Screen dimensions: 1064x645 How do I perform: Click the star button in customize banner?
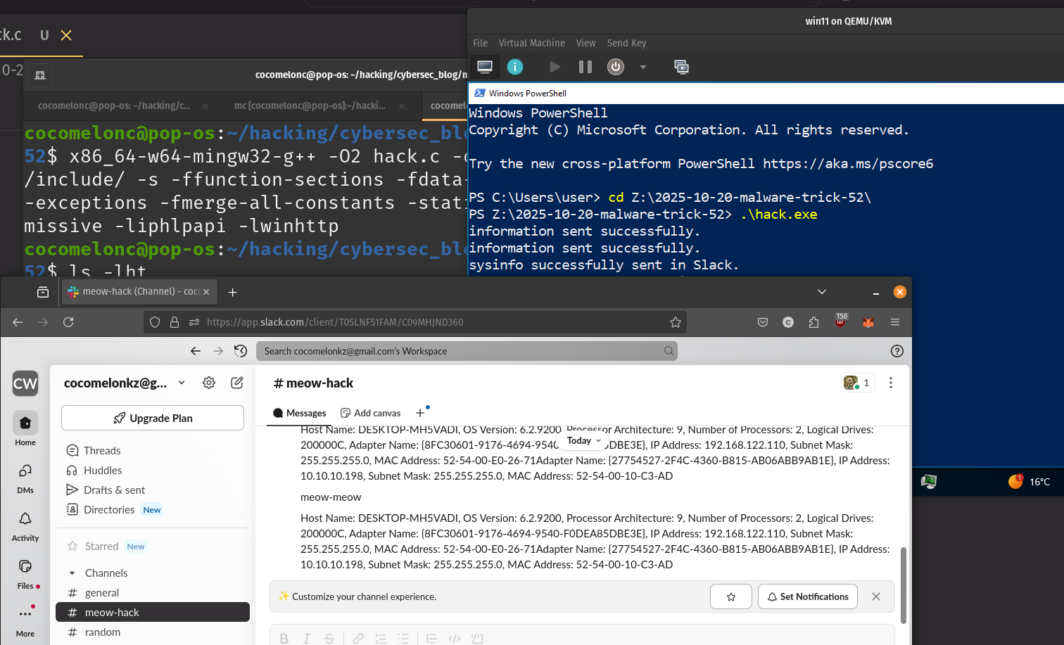(x=730, y=596)
